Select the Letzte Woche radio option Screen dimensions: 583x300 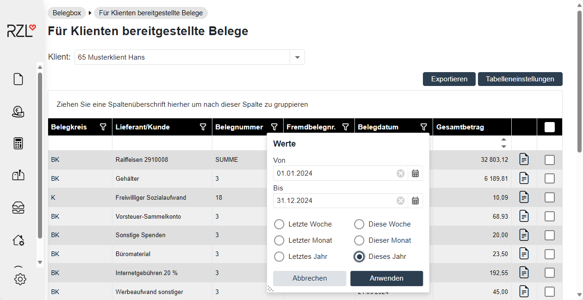pos(279,224)
